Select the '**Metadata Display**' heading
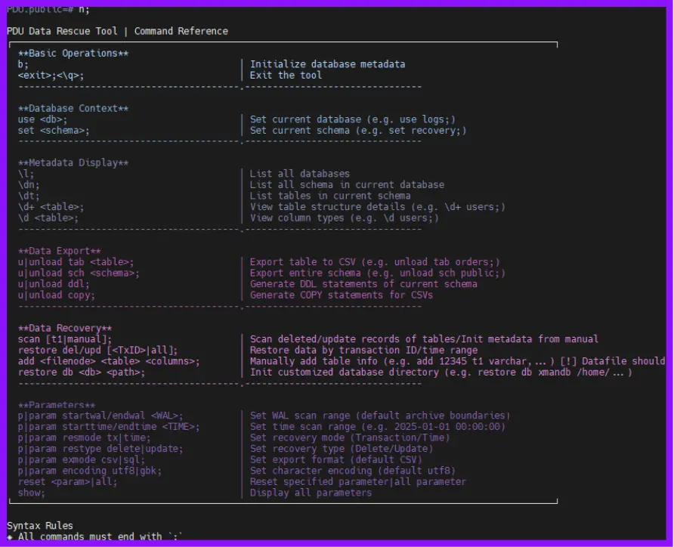This screenshot has width=674, height=547. [x=73, y=163]
